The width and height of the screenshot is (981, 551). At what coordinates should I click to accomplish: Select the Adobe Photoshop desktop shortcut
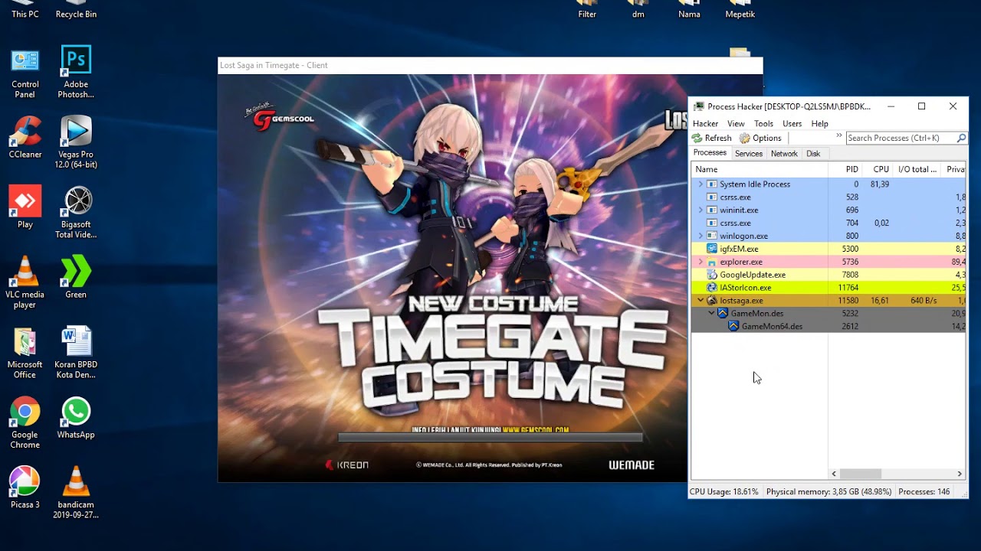click(76, 73)
